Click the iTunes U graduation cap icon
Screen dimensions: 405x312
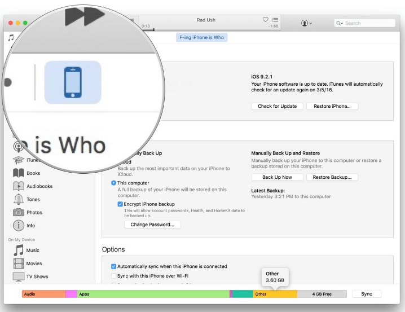pyautogui.click(x=19, y=160)
